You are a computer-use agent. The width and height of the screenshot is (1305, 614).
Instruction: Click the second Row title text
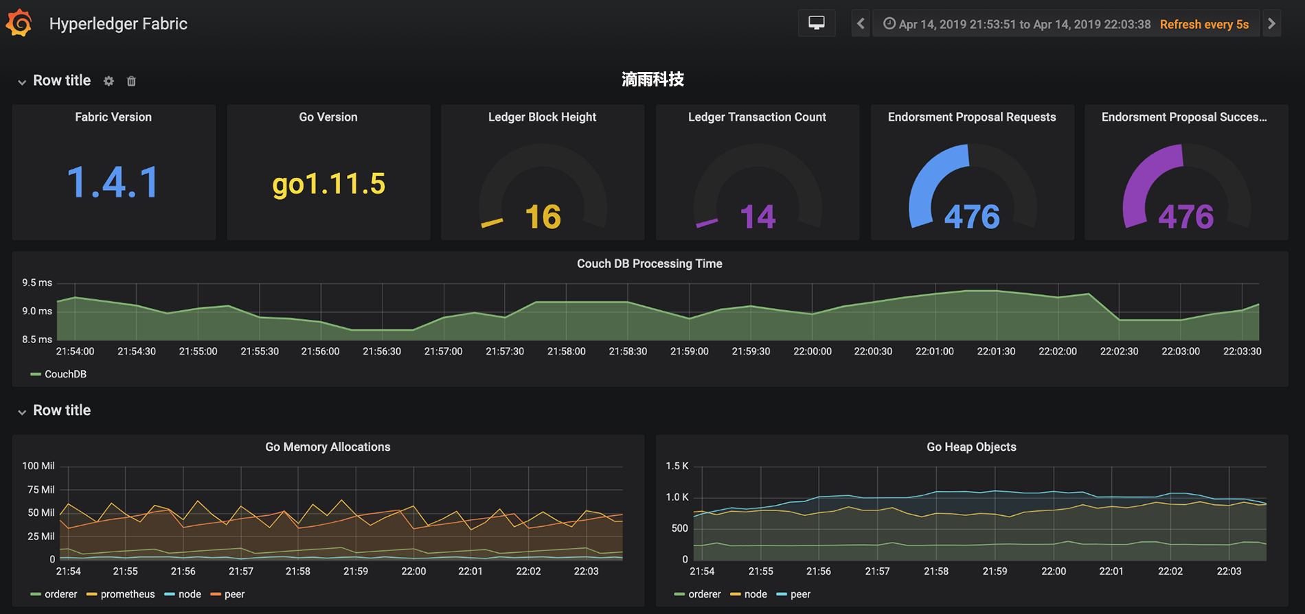(x=62, y=410)
